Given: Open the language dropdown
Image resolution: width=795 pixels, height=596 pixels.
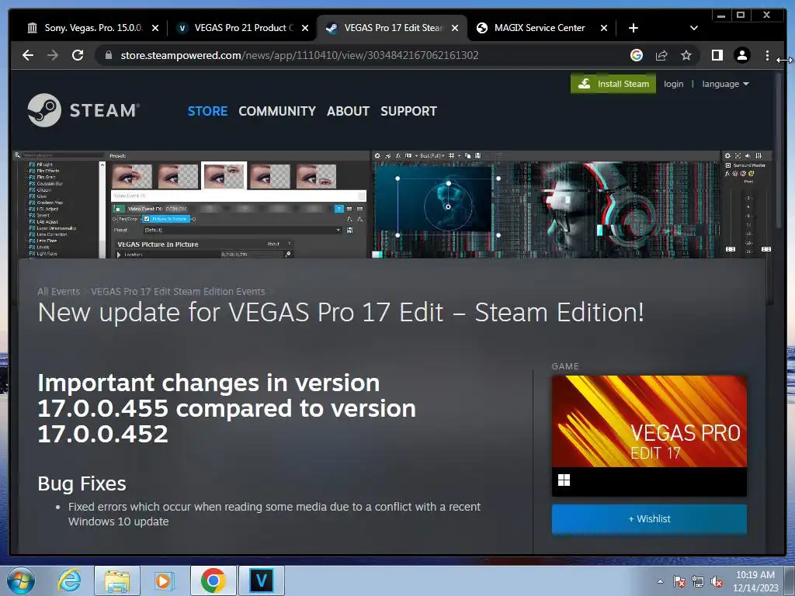Looking at the screenshot, I should pos(725,84).
